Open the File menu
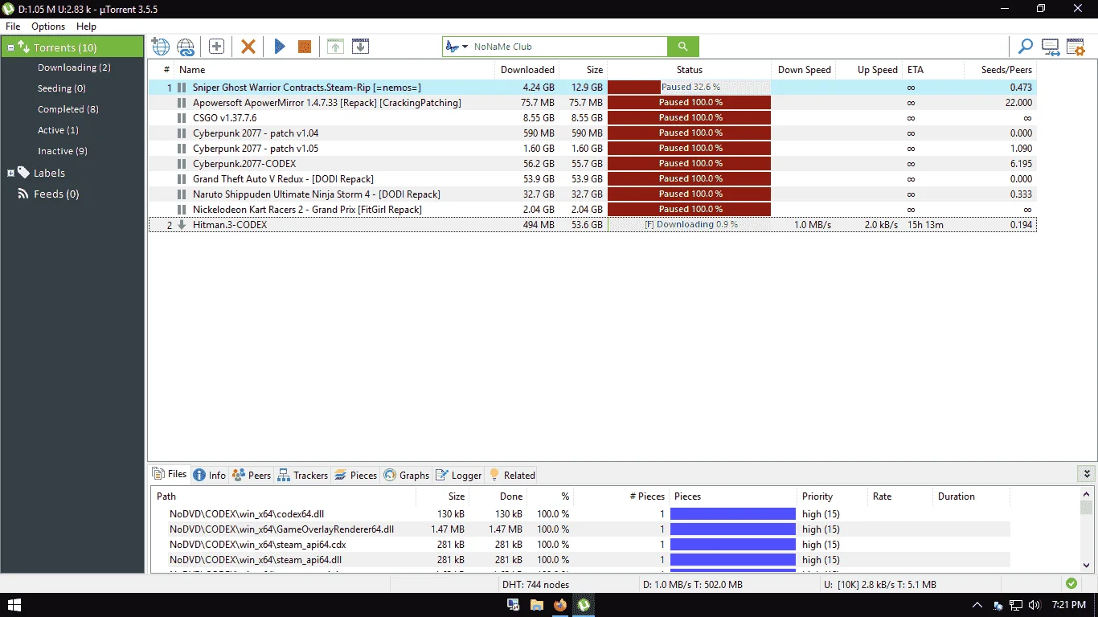The image size is (1098, 617). (x=13, y=27)
